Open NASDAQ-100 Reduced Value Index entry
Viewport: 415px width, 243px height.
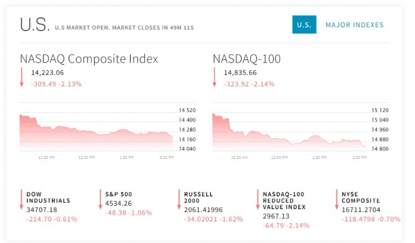284,200
